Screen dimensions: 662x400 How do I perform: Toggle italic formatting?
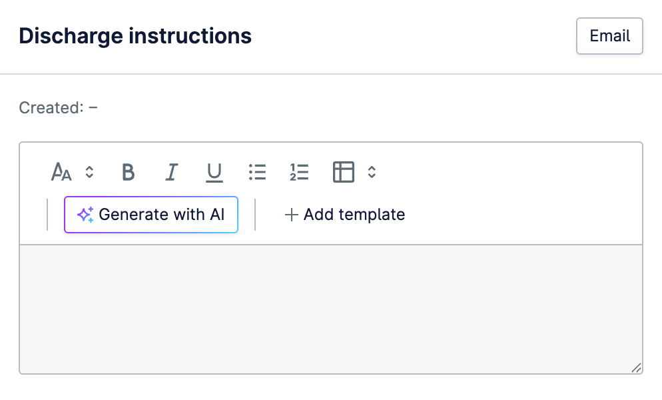click(x=171, y=172)
